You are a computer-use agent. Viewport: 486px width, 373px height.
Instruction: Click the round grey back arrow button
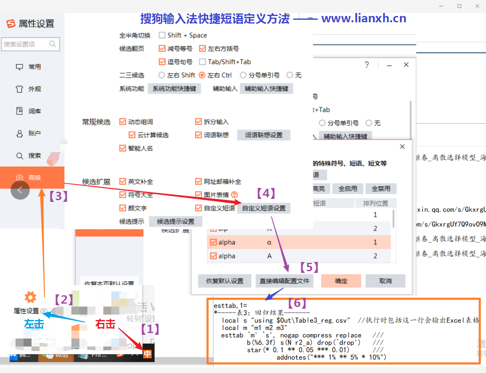coord(20,190)
